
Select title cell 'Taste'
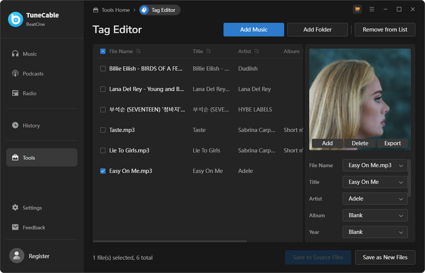coord(199,130)
